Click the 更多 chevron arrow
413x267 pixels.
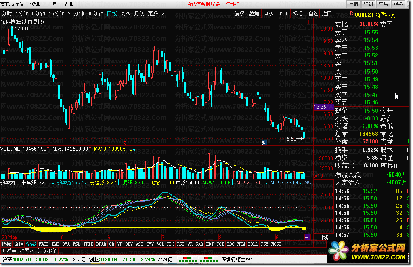coord(162,13)
